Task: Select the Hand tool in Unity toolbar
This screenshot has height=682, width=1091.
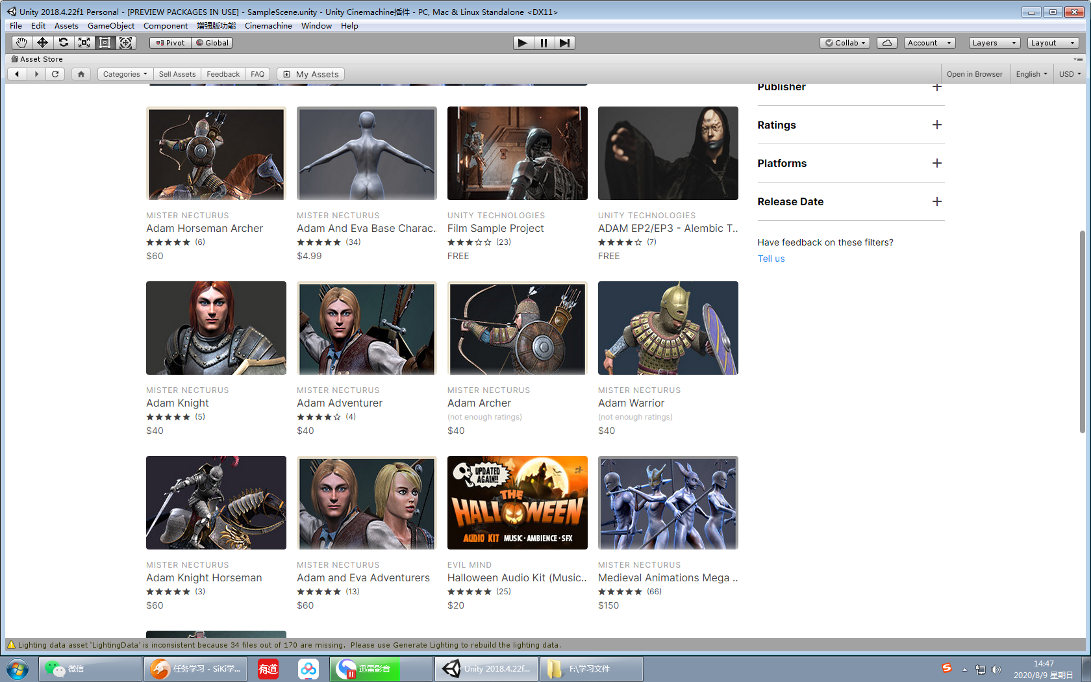Action: point(21,43)
